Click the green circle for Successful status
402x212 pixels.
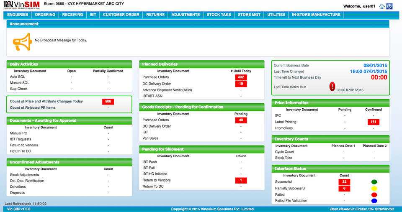(x=374, y=182)
